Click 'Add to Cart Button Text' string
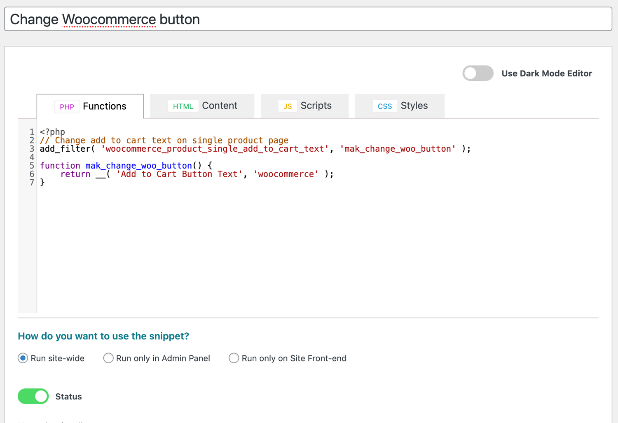 coord(179,174)
